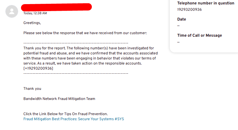
Task: Click the standalone 'Thank you' closing line
Action: click(x=32, y=89)
